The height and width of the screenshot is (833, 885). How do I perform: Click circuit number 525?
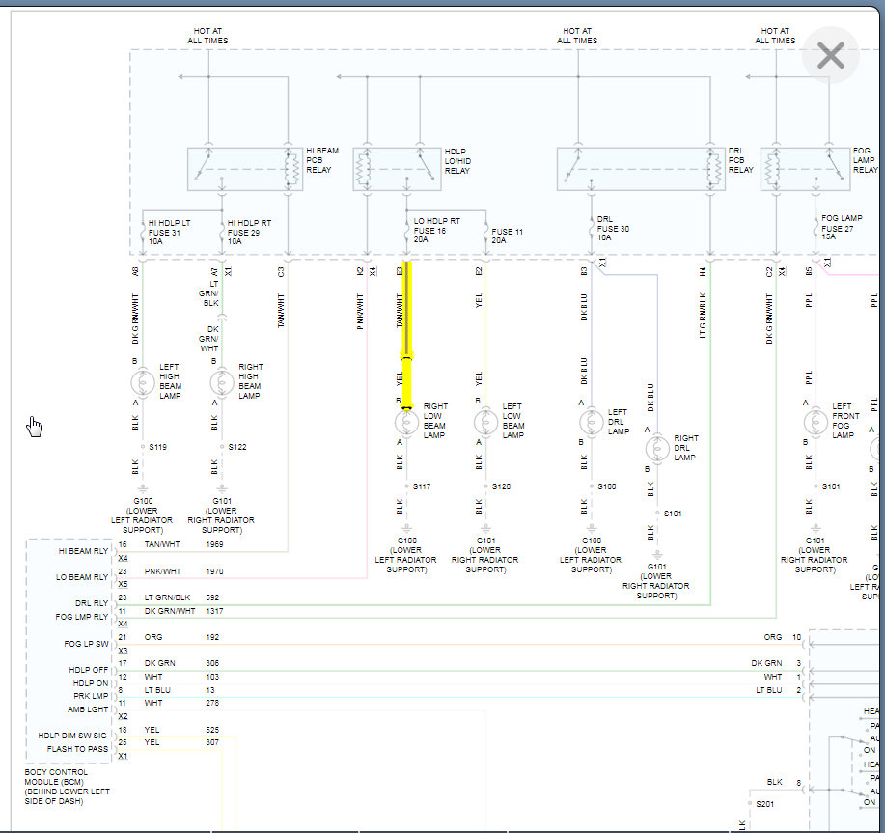pos(212,729)
